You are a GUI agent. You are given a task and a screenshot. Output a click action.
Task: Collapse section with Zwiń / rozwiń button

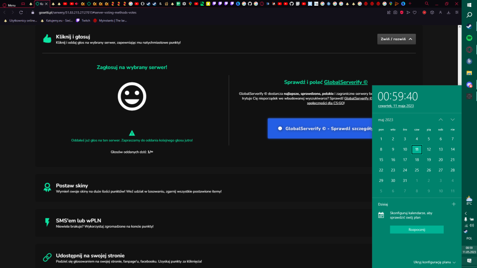(396, 39)
